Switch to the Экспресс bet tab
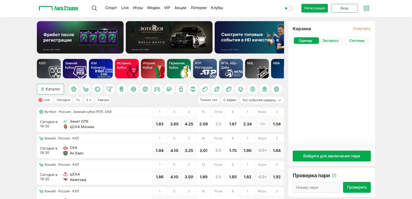This screenshot has height=199, width=412. [x=331, y=41]
